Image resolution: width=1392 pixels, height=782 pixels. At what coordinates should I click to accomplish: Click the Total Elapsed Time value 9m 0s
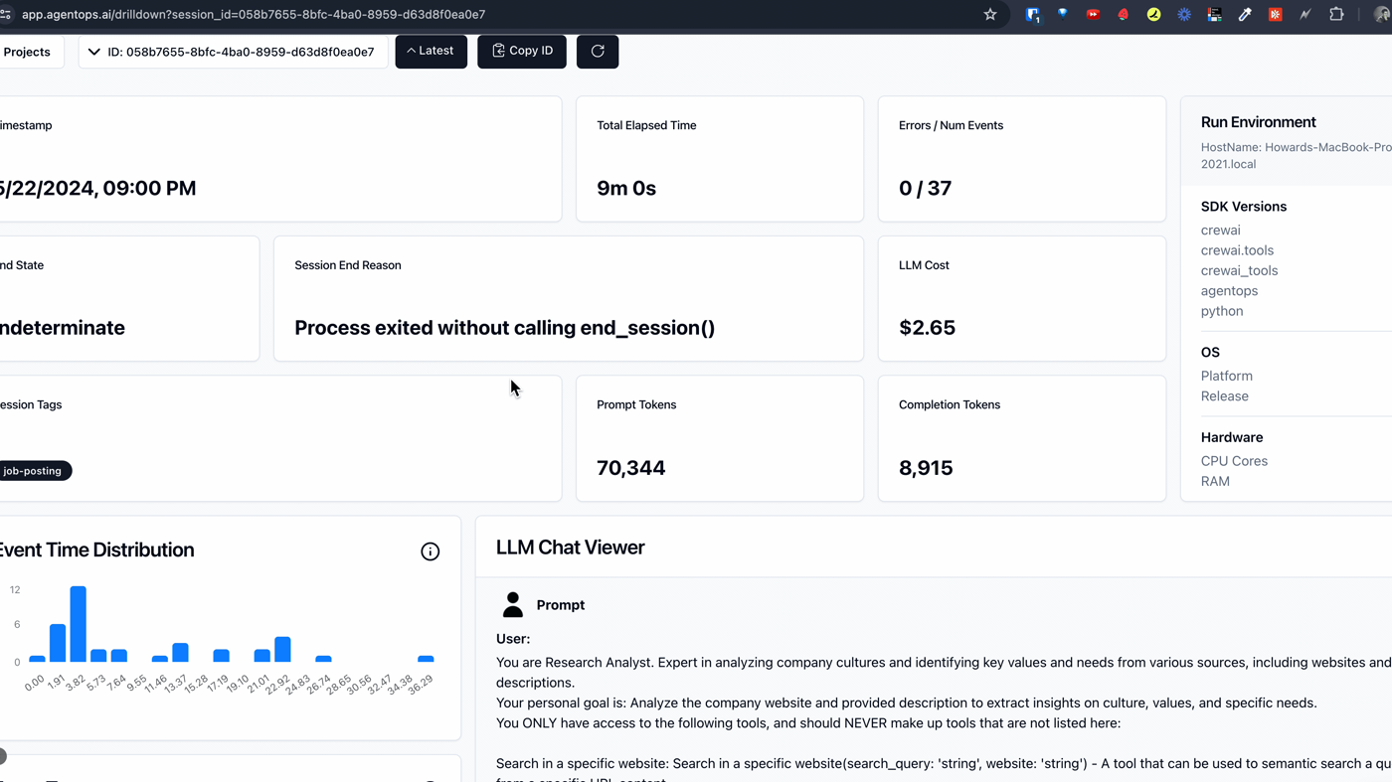click(626, 189)
